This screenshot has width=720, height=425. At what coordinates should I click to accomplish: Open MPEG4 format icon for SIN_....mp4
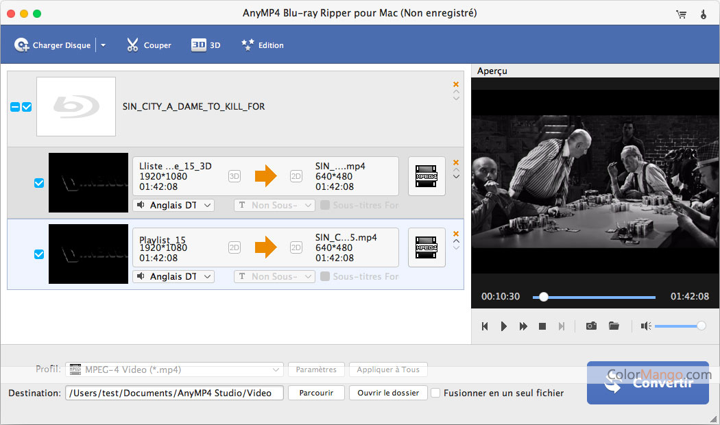tap(427, 176)
